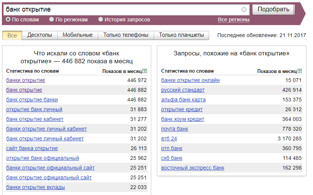The height and width of the screenshot is (195, 313).
Task: Open the 'открытие кредит' link
Action: [x=182, y=109]
